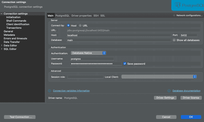Switch to the SSH tab
The width and height of the screenshot is (204, 122).
coord(96,16)
